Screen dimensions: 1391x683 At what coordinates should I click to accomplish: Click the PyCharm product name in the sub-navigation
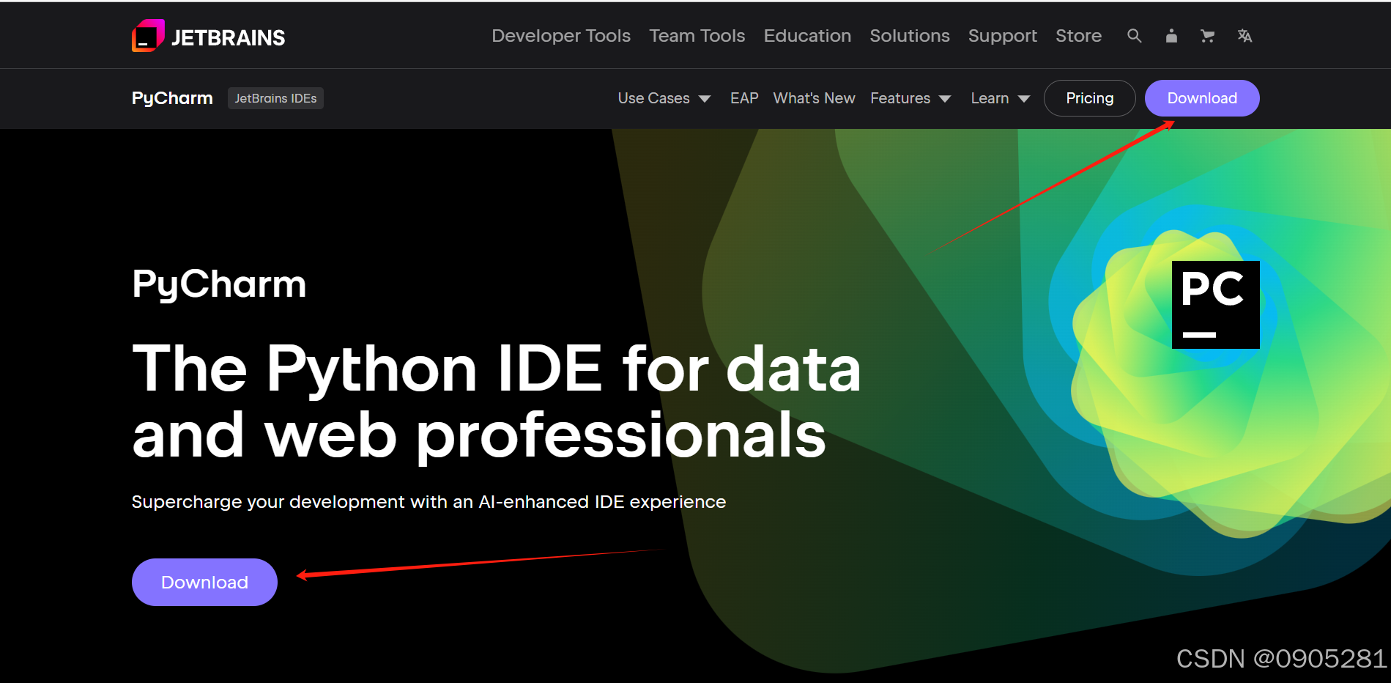pyautogui.click(x=172, y=98)
